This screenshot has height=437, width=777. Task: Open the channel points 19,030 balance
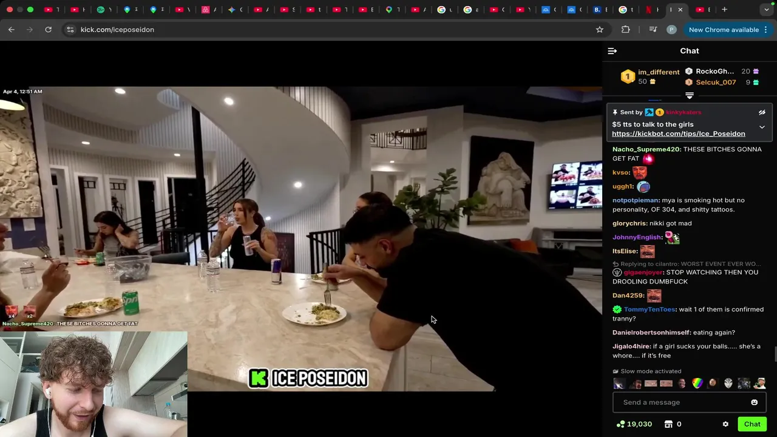(x=634, y=424)
